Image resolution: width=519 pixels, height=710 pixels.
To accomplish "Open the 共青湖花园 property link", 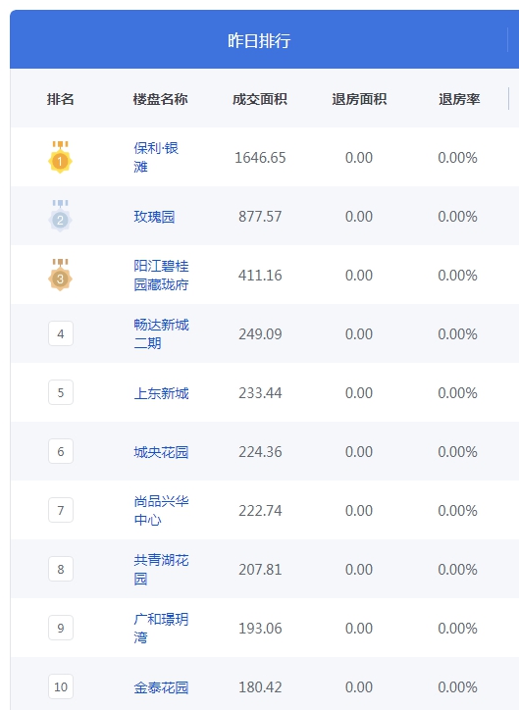I will point(161,569).
